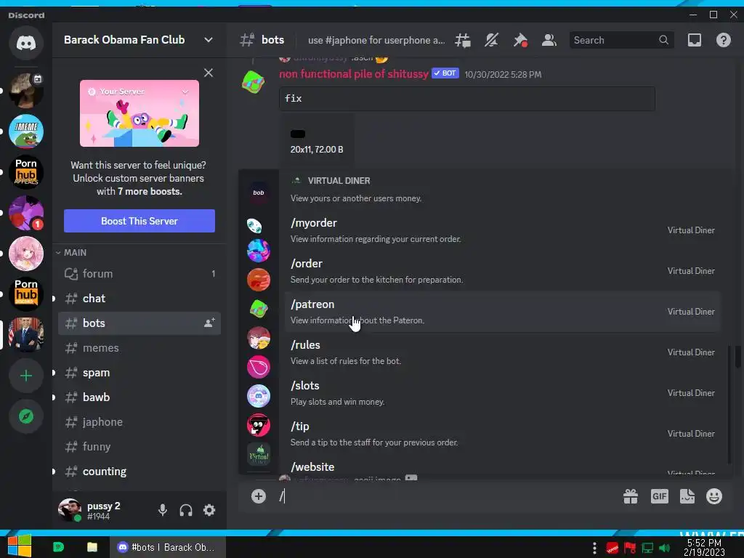Click the bot author name in chat
Screen dimensions: 744x558
point(354,73)
